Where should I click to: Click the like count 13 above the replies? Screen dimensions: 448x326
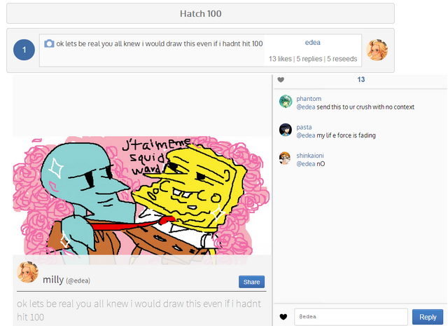(x=361, y=79)
